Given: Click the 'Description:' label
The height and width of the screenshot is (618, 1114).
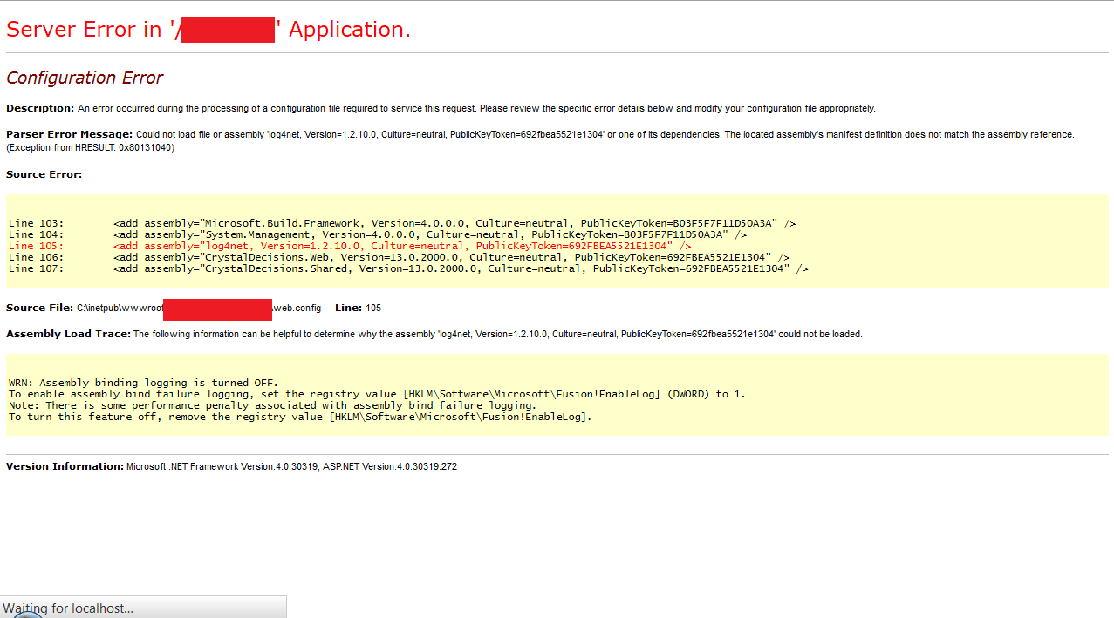Looking at the screenshot, I should pyautogui.click(x=40, y=108).
